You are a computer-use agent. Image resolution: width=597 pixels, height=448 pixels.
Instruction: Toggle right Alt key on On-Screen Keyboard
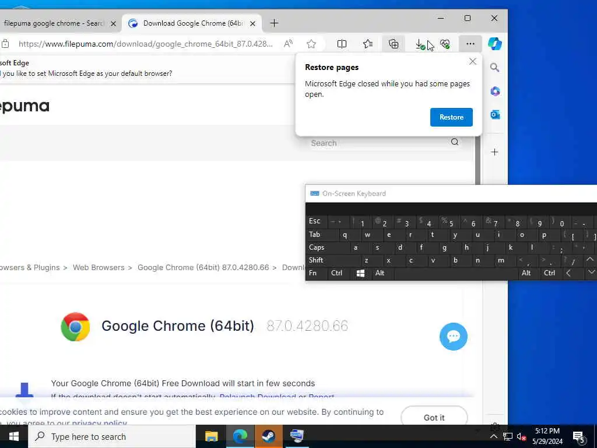coord(528,273)
